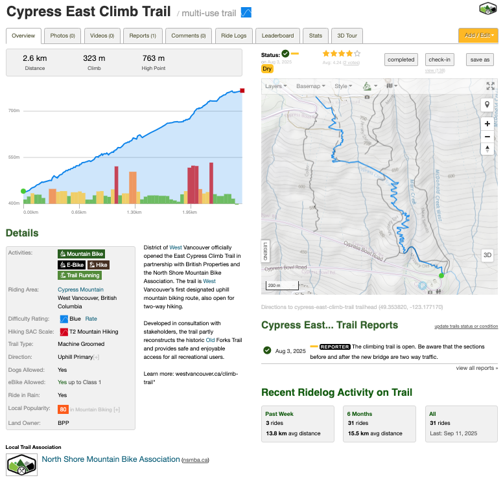Image resolution: width=503 pixels, height=480 pixels.
Task: Open the map-fold icon dropdown on the toolbar
Action: point(392,86)
